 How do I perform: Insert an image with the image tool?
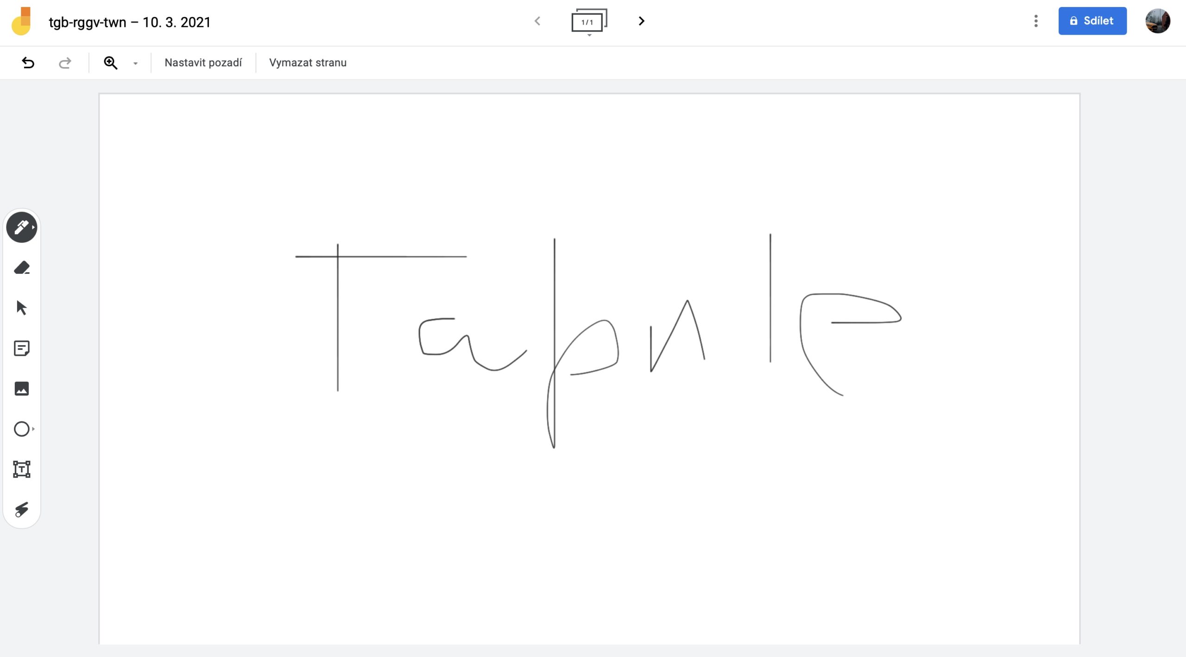22,389
